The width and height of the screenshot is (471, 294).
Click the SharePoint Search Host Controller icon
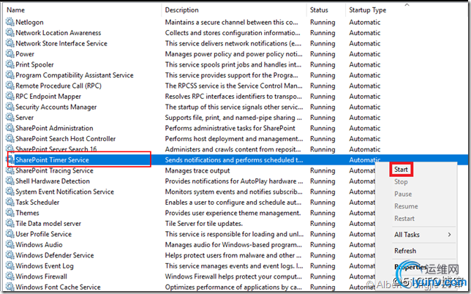(x=10, y=138)
